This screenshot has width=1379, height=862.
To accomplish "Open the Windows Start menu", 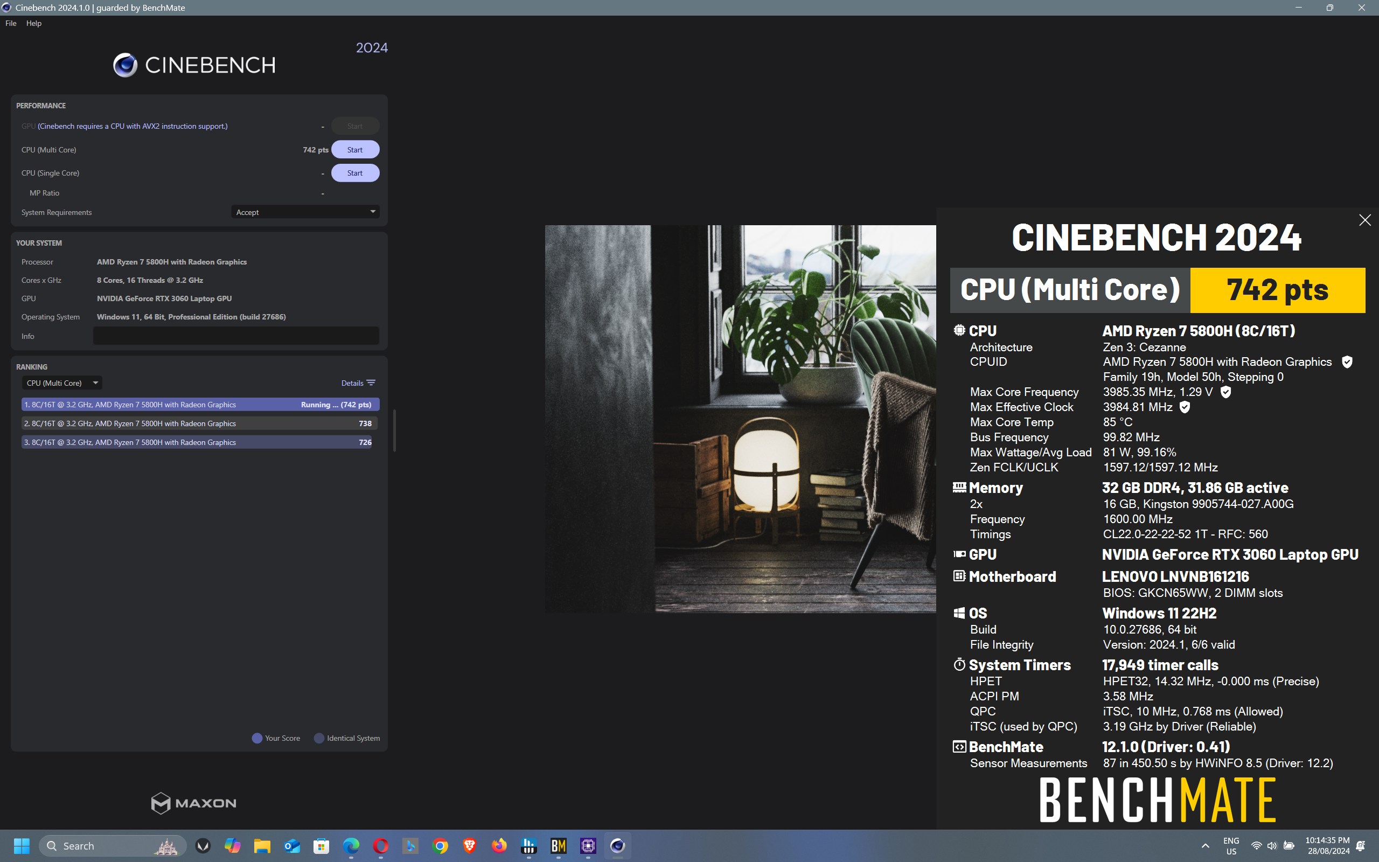I will (22, 845).
